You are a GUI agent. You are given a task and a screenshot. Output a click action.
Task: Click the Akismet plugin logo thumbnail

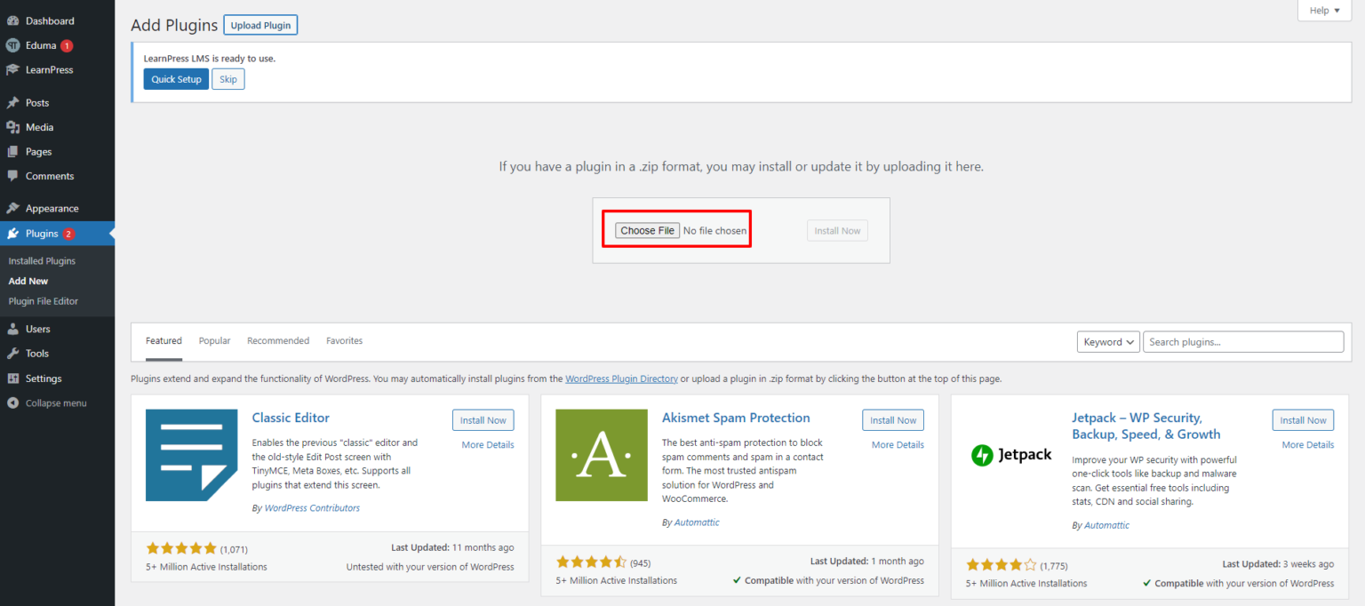[x=602, y=455]
